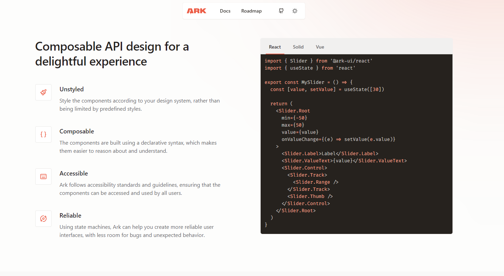The width and height of the screenshot is (504, 276).
Task: Click the Unstyled paintbrush icon
Action: [x=43, y=92]
